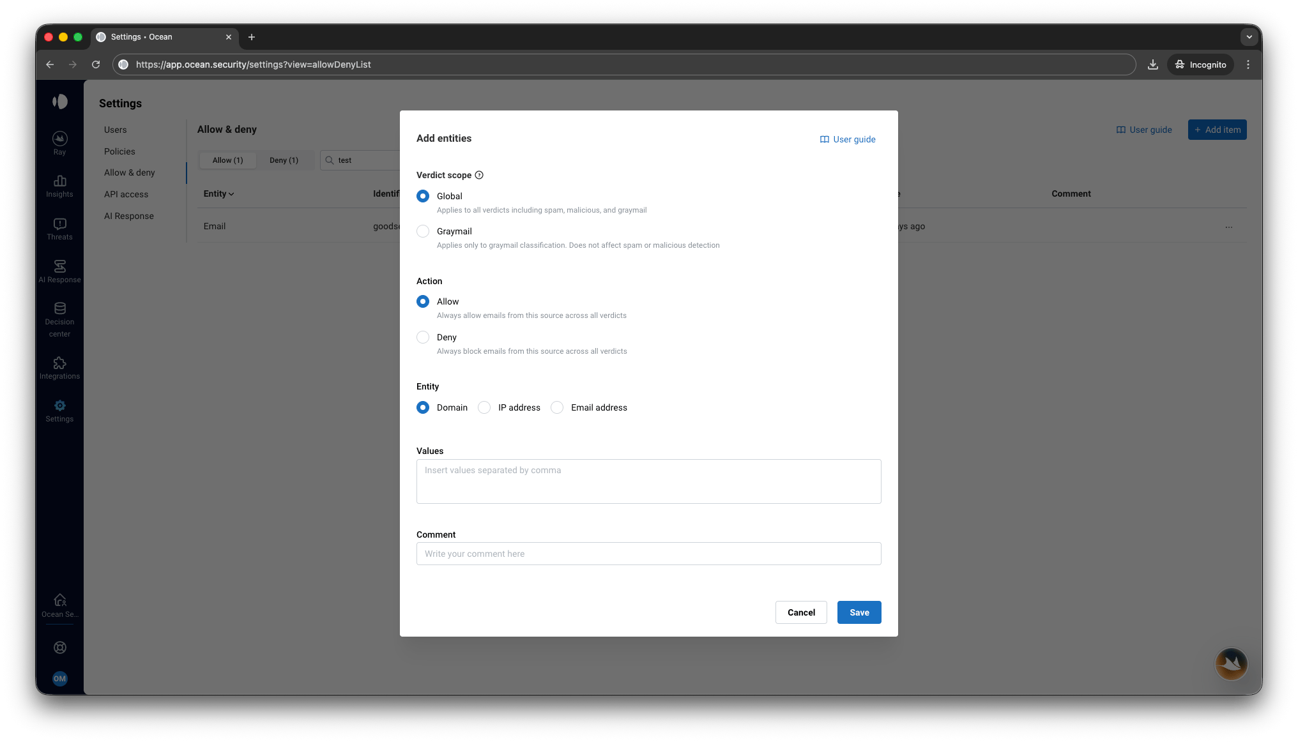1298x742 pixels.
Task: Click the search magnifier icon
Action: (330, 160)
